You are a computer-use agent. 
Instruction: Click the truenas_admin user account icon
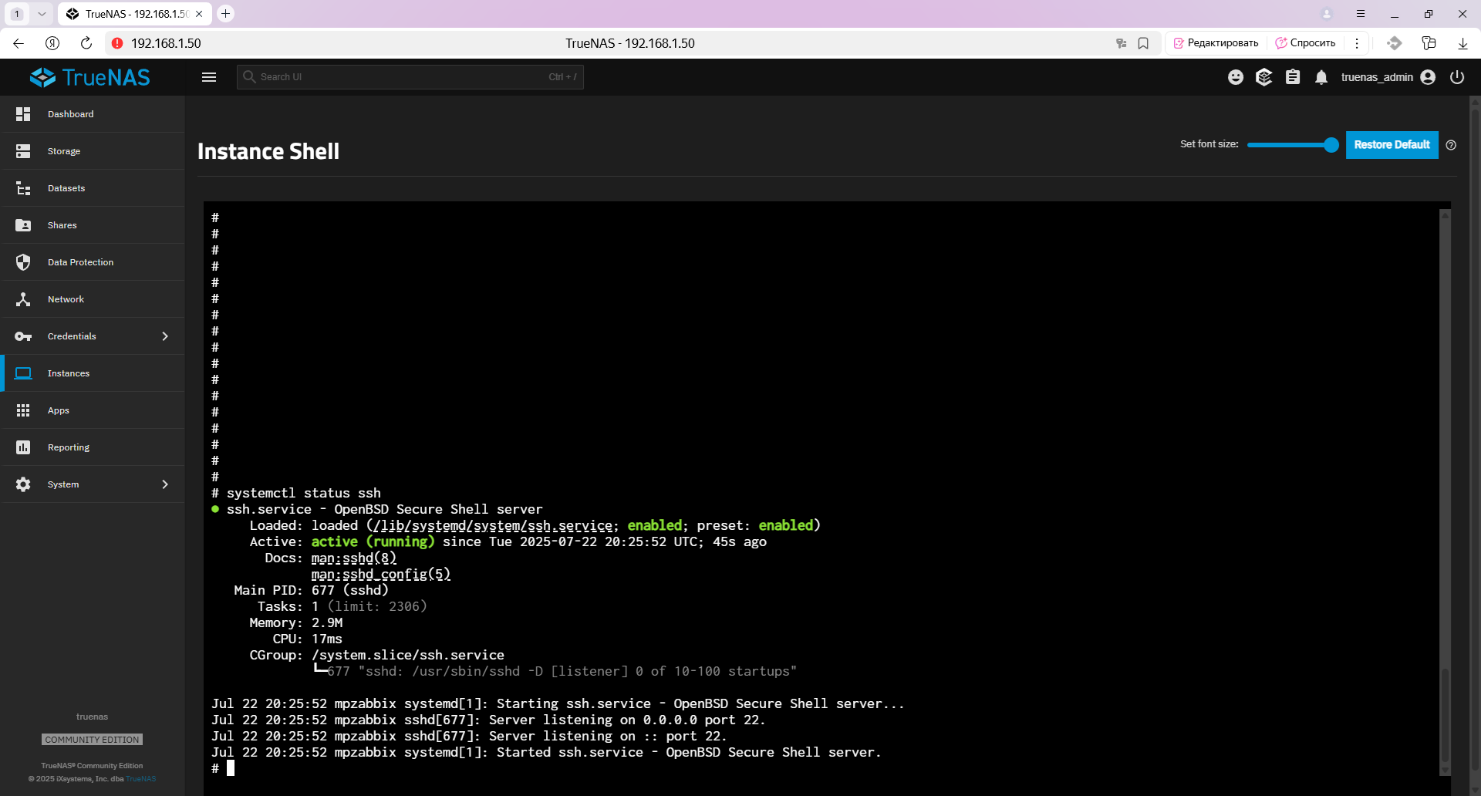pyautogui.click(x=1428, y=77)
